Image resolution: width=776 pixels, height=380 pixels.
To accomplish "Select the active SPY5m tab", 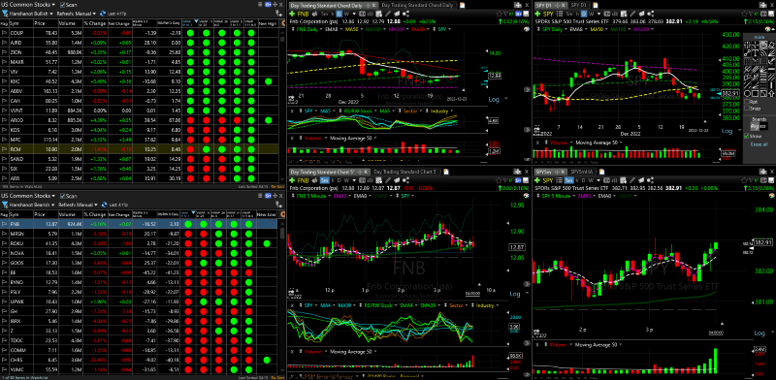I will pyautogui.click(x=550, y=172).
